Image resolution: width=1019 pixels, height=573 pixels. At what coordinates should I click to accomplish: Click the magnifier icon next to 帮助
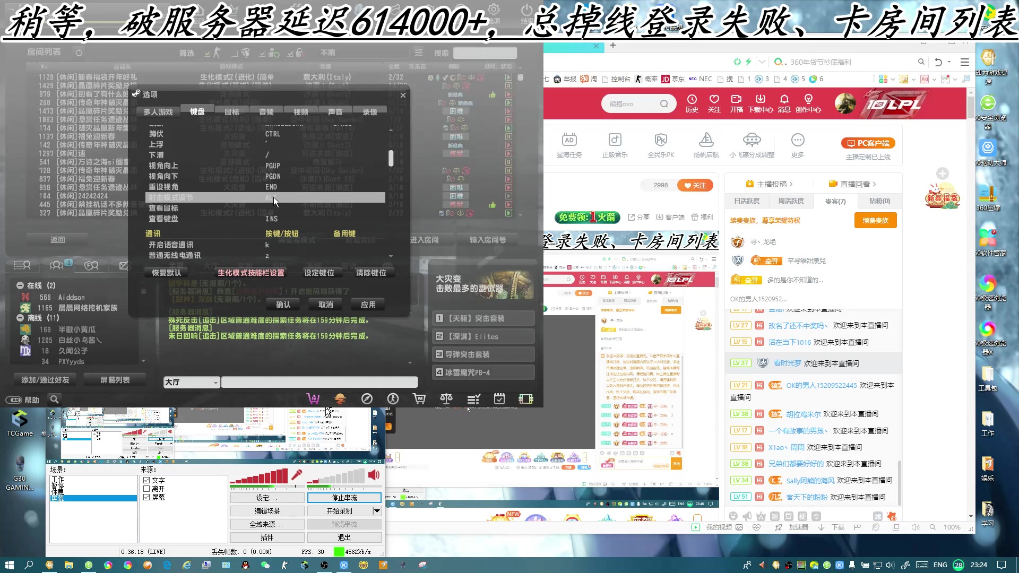pyautogui.click(x=54, y=399)
